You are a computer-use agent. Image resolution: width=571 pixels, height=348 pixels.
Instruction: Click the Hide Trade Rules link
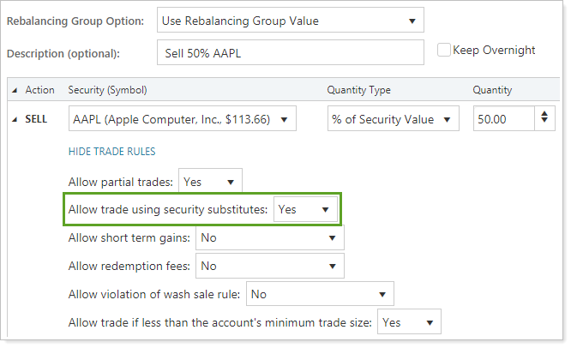111,152
